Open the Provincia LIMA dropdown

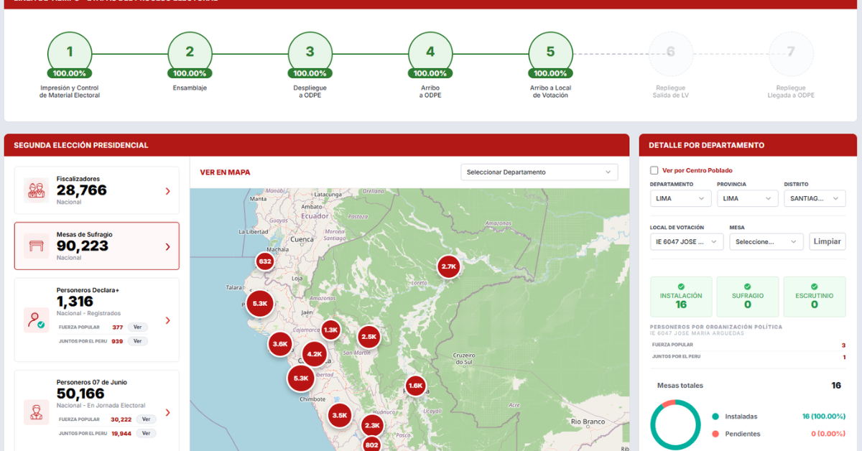(x=748, y=199)
